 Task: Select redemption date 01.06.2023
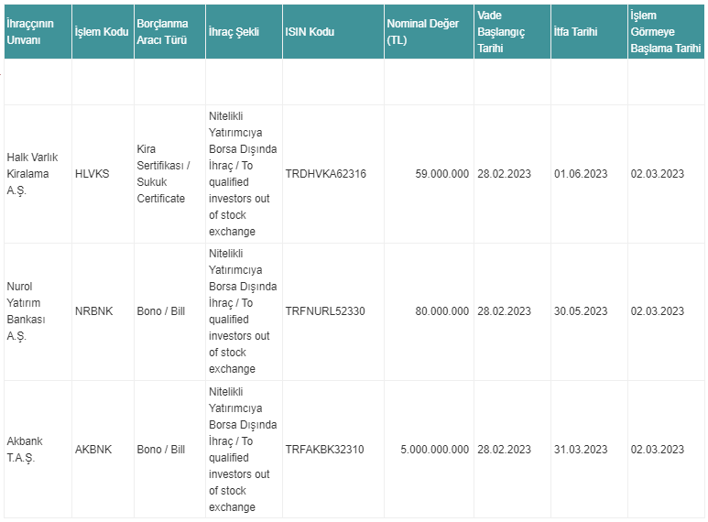pyautogui.click(x=581, y=174)
